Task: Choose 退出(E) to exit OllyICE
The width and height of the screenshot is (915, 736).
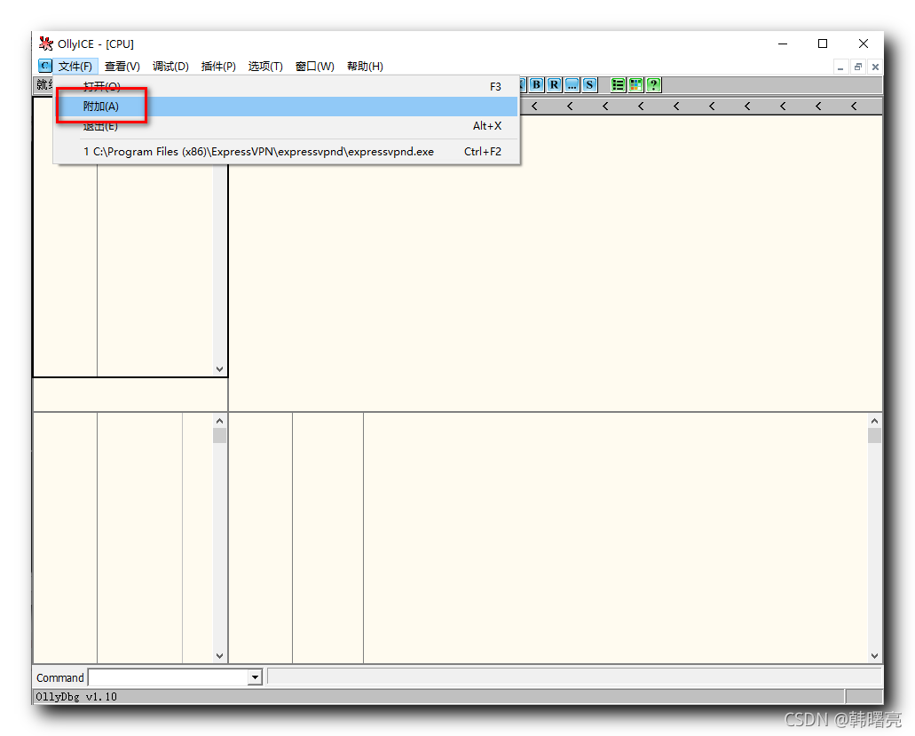Action: pyautogui.click(x=286, y=126)
